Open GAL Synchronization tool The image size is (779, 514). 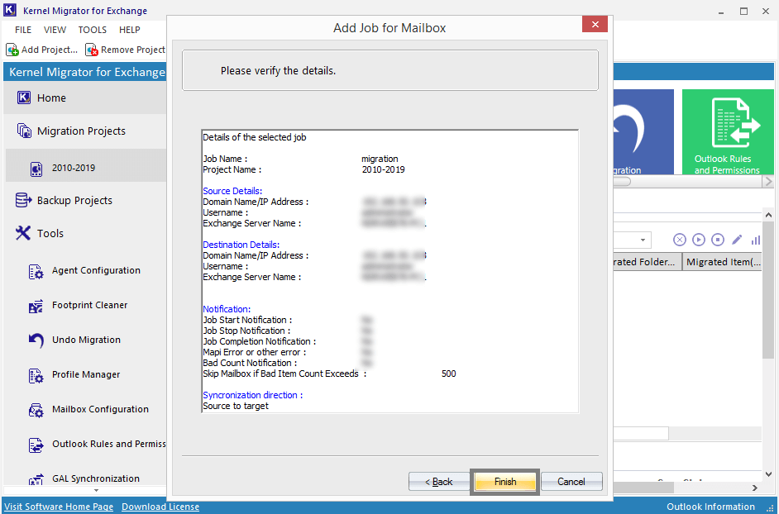[96, 478]
